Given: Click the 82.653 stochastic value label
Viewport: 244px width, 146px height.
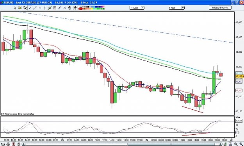Looking at the screenshot, I should pyautogui.click(x=239, y=121).
